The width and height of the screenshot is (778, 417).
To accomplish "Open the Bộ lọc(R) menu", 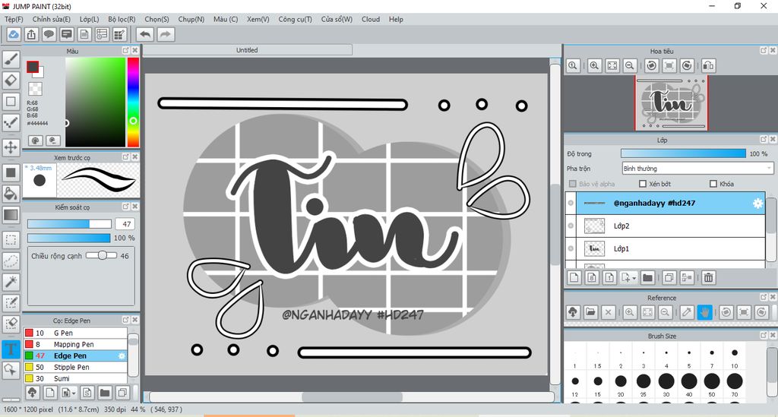I will (x=122, y=19).
